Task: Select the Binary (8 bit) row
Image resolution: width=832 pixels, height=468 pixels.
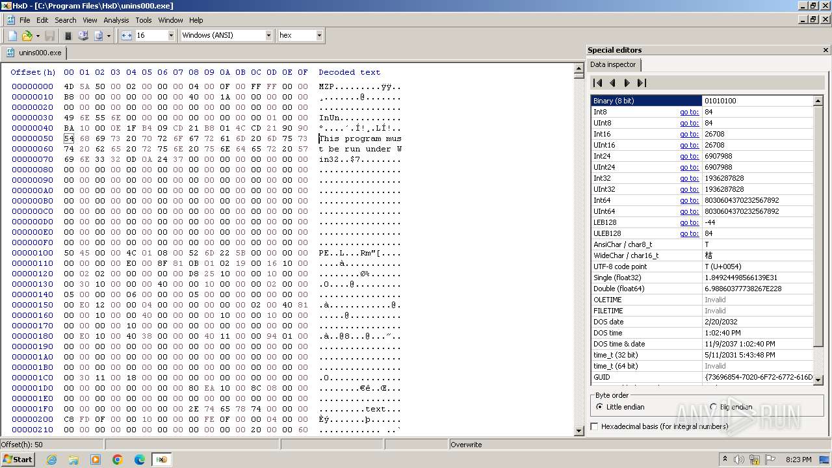Action: click(x=702, y=101)
